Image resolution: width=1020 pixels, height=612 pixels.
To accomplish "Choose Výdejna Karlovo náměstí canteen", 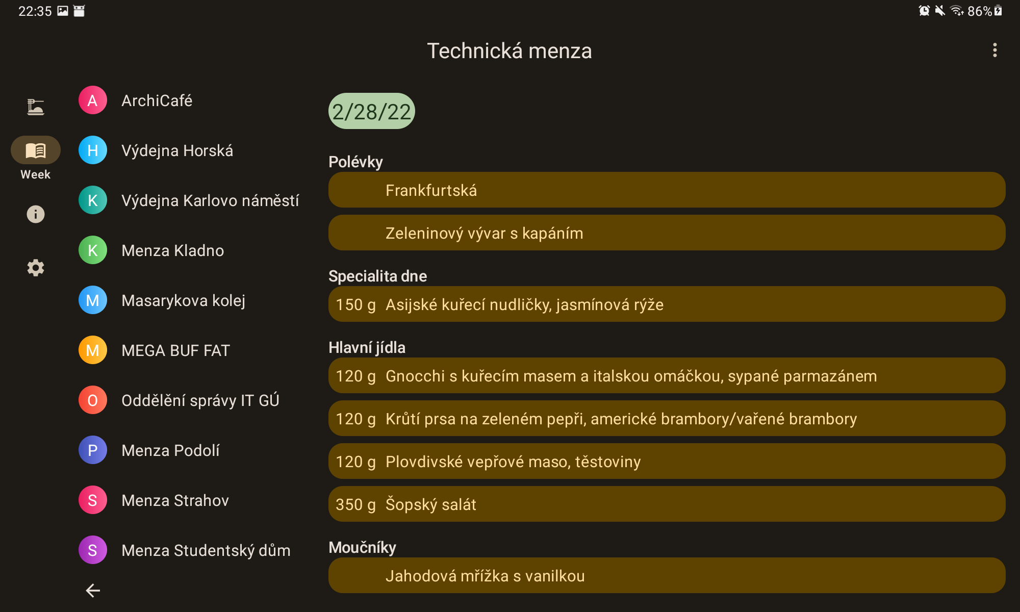I will pos(210,200).
